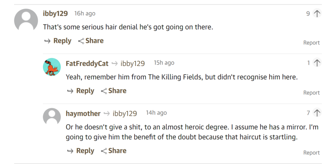
Task: Upvote FatFreddyCat's reply
Action: click(317, 63)
